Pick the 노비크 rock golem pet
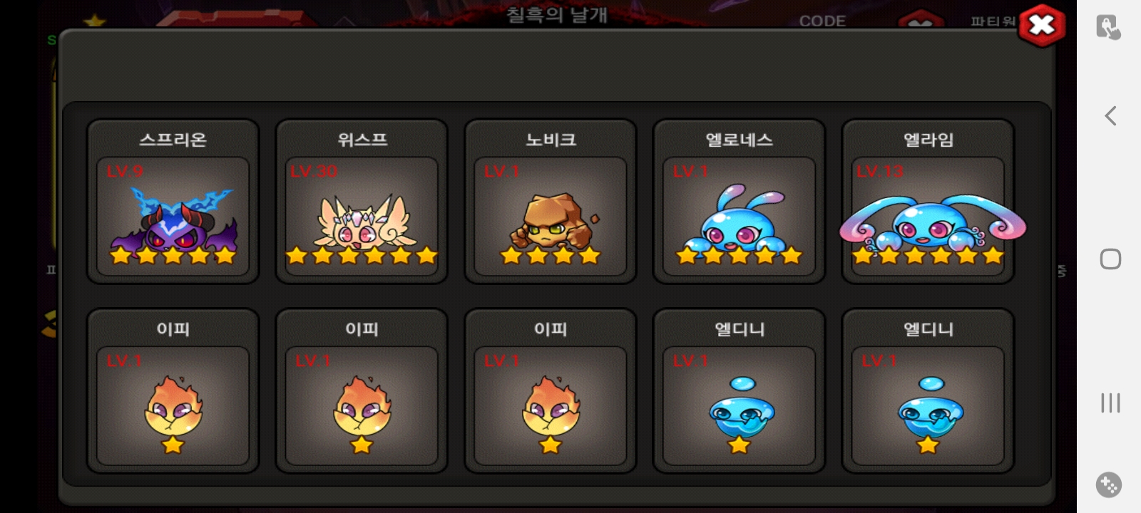Screen dimensions: 1141x513 (x=551, y=201)
